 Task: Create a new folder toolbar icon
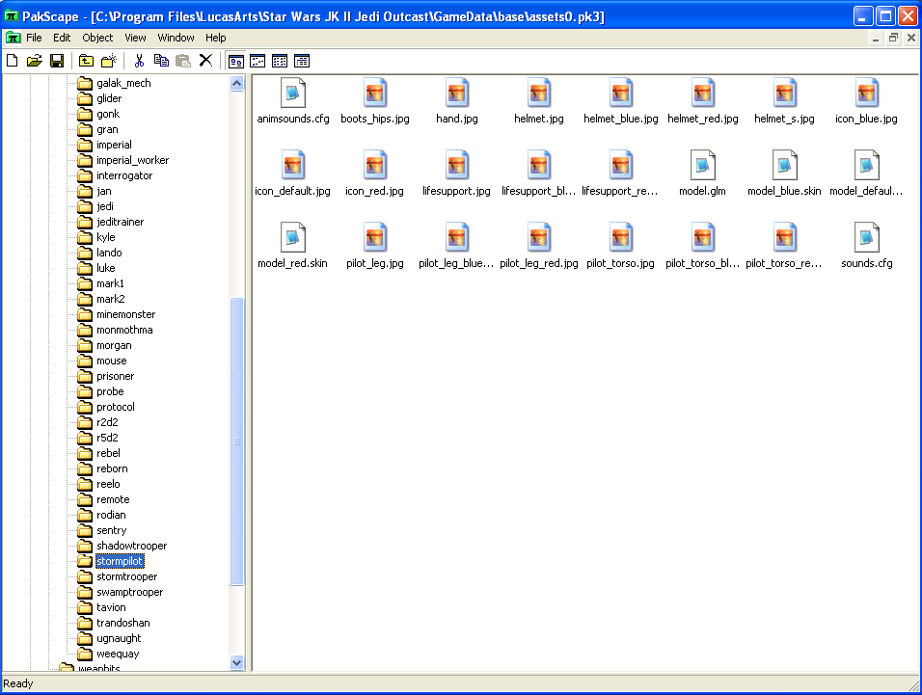click(x=109, y=61)
